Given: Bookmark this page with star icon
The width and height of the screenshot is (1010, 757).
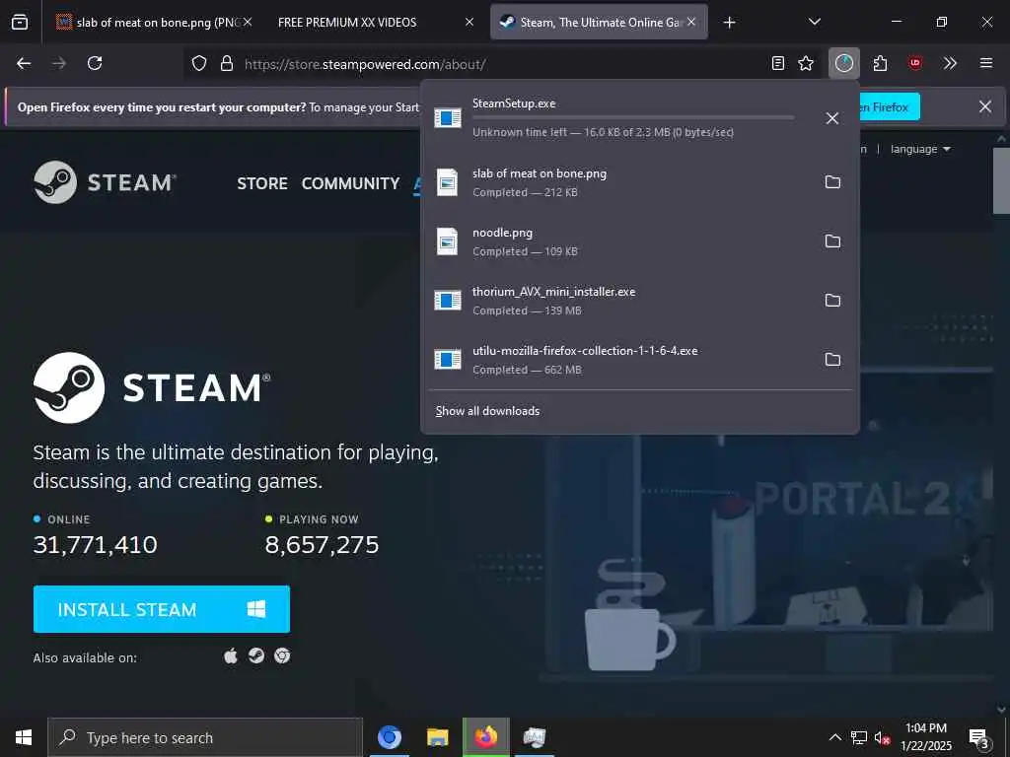Looking at the screenshot, I should (806, 63).
